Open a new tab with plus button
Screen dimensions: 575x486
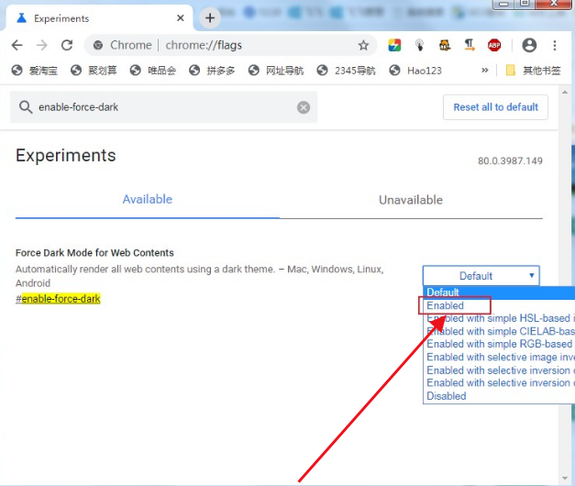pos(210,17)
